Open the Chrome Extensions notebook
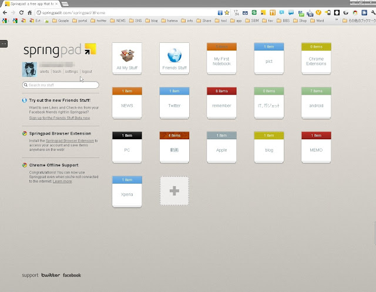 [316, 59]
